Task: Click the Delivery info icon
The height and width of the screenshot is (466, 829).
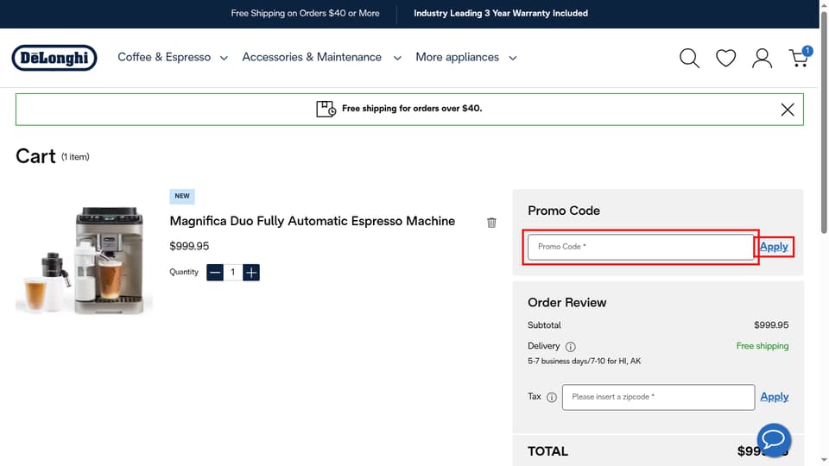Action: tap(571, 347)
